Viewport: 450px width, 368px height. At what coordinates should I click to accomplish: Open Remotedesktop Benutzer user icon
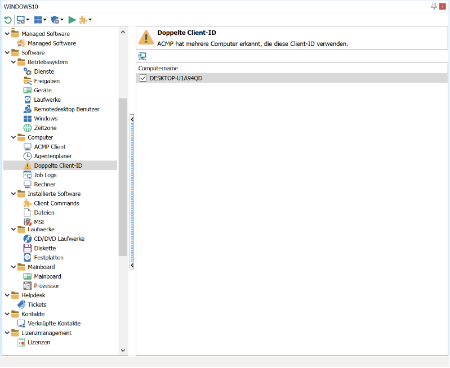click(x=28, y=109)
